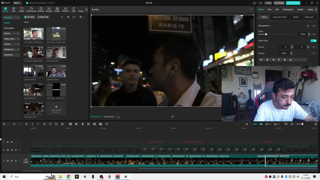Open the Yazılar (captions) panel
Screen dimensions: 320x180
pos(57,9)
